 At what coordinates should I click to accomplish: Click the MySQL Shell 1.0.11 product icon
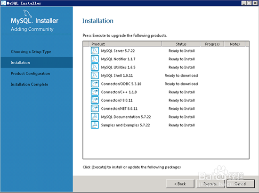(x=95, y=76)
